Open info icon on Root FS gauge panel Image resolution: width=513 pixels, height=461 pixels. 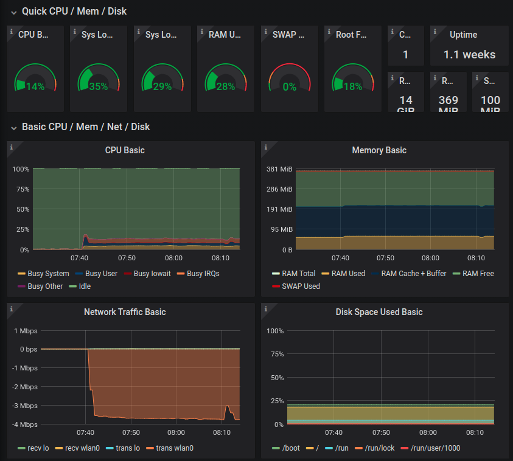pyautogui.click(x=329, y=32)
